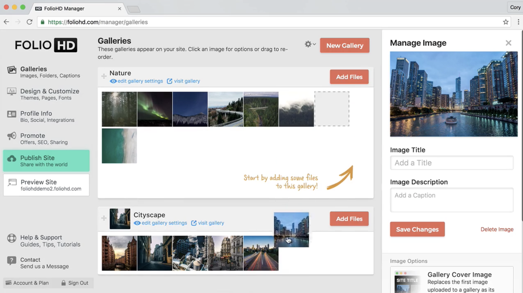
Task: Click the Cityscape gallery cover thumbnail
Action: click(x=120, y=219)
